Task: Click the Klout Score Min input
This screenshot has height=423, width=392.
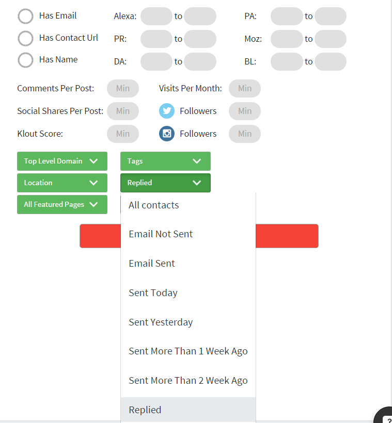Action: [122, 134]
